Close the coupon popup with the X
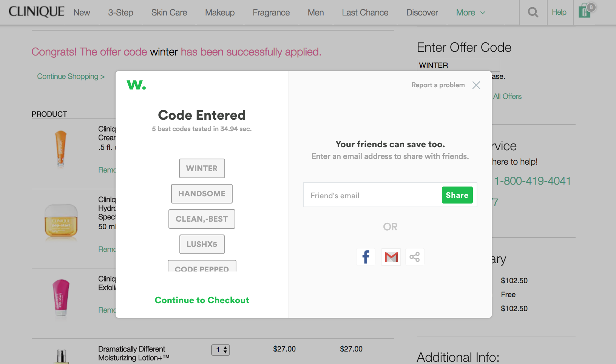This screenshot has width=616, height=364. pos(476,85)
